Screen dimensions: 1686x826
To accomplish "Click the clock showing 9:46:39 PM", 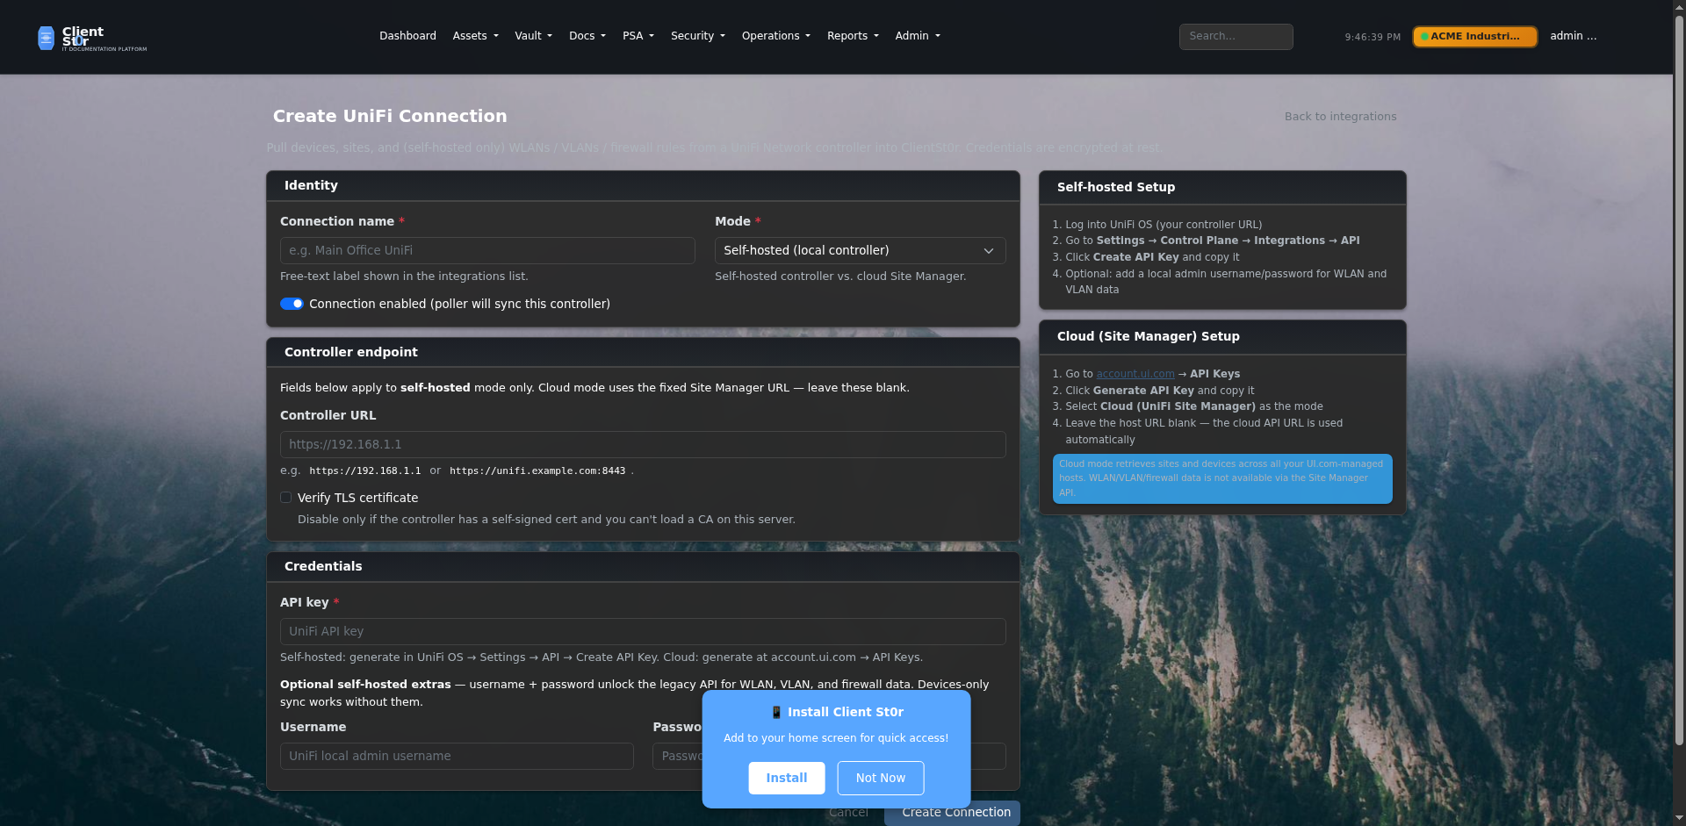I will tap(1373, 37).
